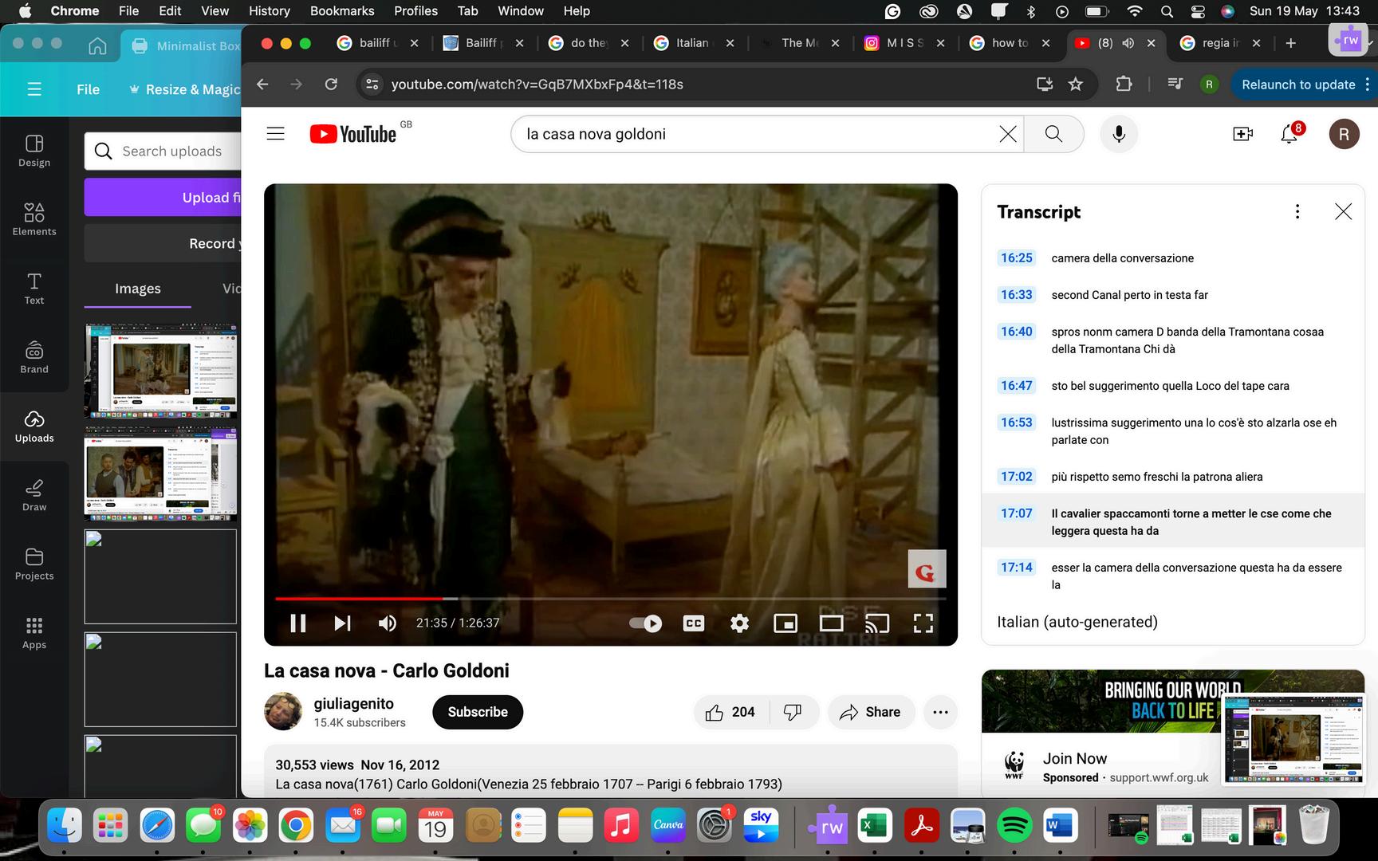Skip to next video in player
Screen dimensions: 1378x861
(342, 623)
